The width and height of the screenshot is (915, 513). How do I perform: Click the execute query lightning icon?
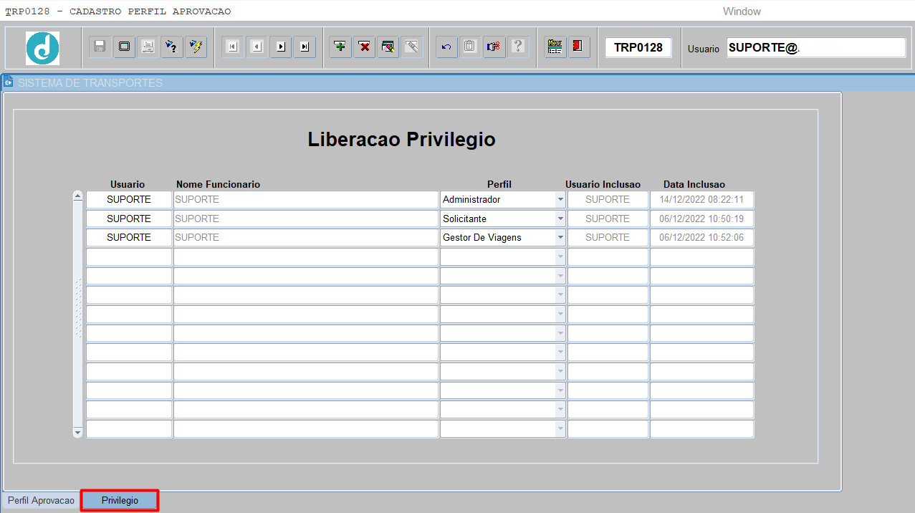click(196, 47)
